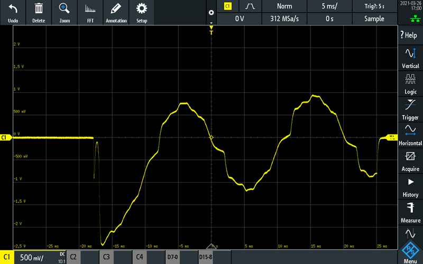This screenshot has height=264, width=423.
Task: Open the Logic channel menu
Action: [410, 83]
